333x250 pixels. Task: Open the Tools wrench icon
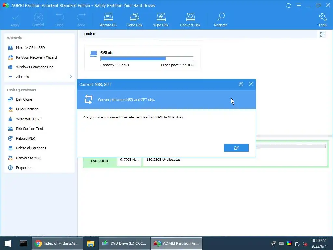pyautogui.click(x=323, y=17)
